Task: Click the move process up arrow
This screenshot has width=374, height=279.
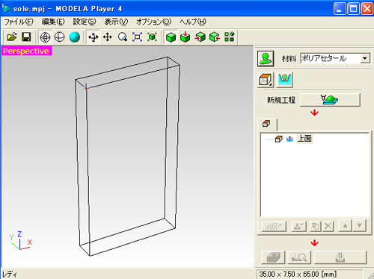Action: (346, 226)
